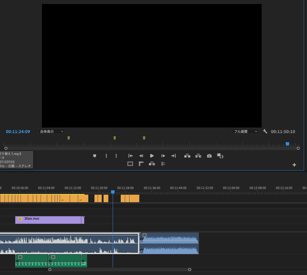Step back one frame
This screenshot has height=275, width=307.
click(141, 156)
